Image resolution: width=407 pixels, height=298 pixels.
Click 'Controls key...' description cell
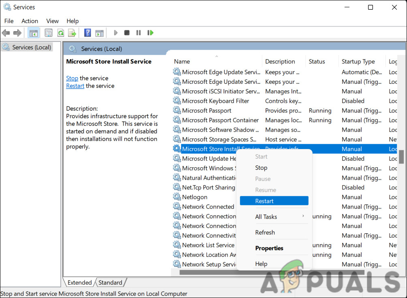(283, 101)
